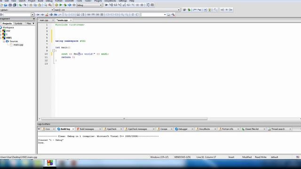Click the Build and run icon
Image resolution: width=301 pixels, height=169 pixels.
[65, 5]
